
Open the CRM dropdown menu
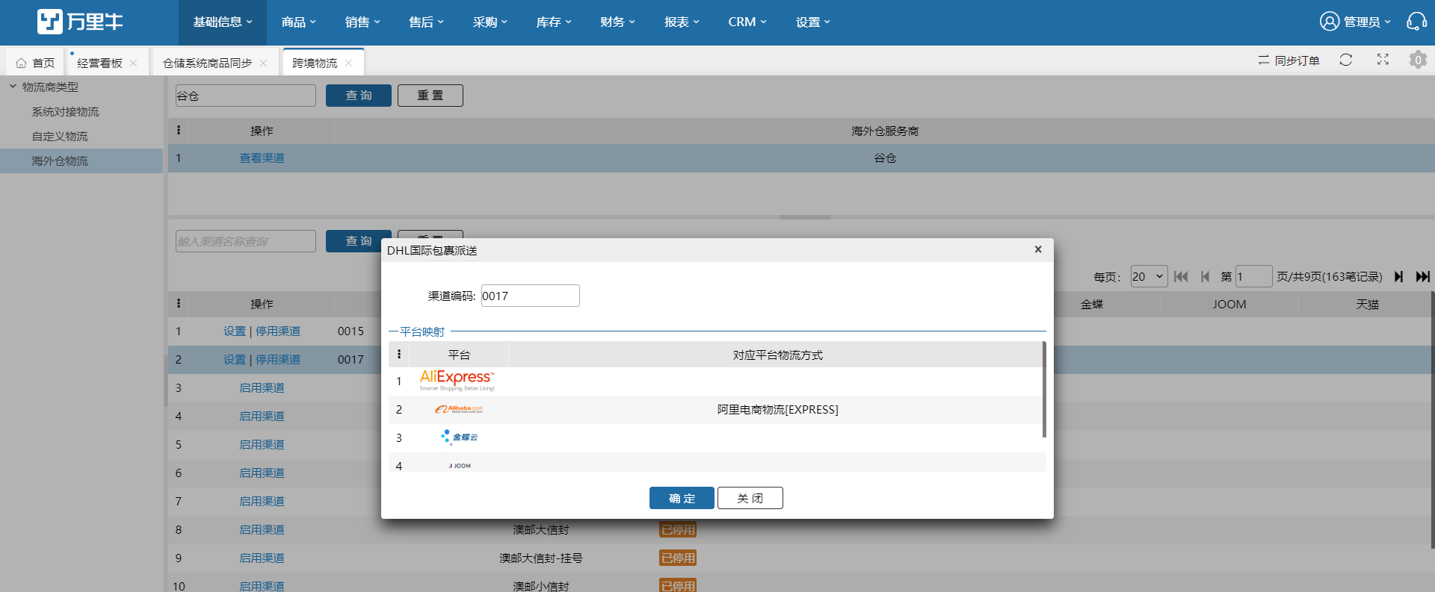(x=747, y=22)
